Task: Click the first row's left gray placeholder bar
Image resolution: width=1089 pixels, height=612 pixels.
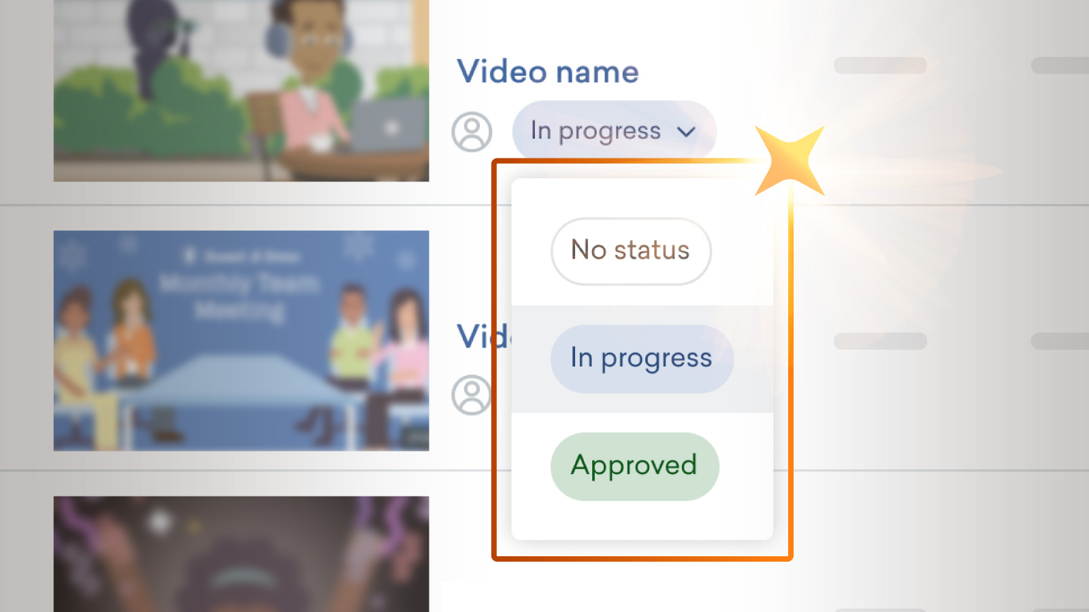Action: (x=880, y=65)
